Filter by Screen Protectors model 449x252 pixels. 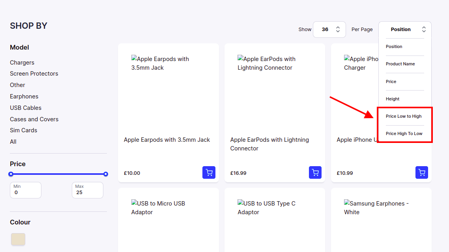pos(34,74)
